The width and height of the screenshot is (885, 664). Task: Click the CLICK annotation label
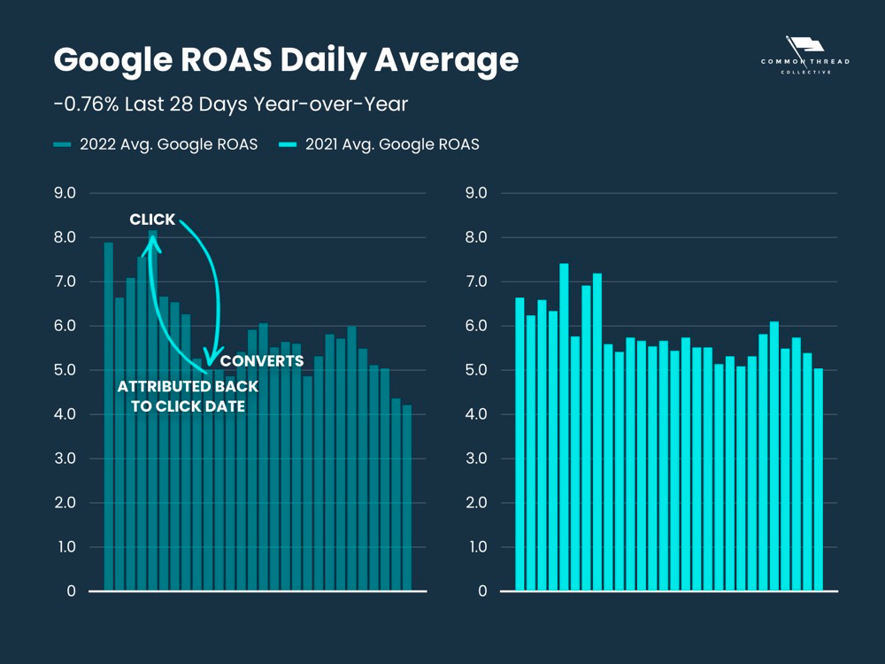coord(152,220)
